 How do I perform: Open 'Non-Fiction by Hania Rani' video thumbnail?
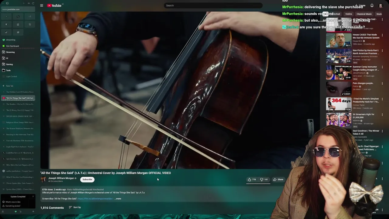click(339, 56)
